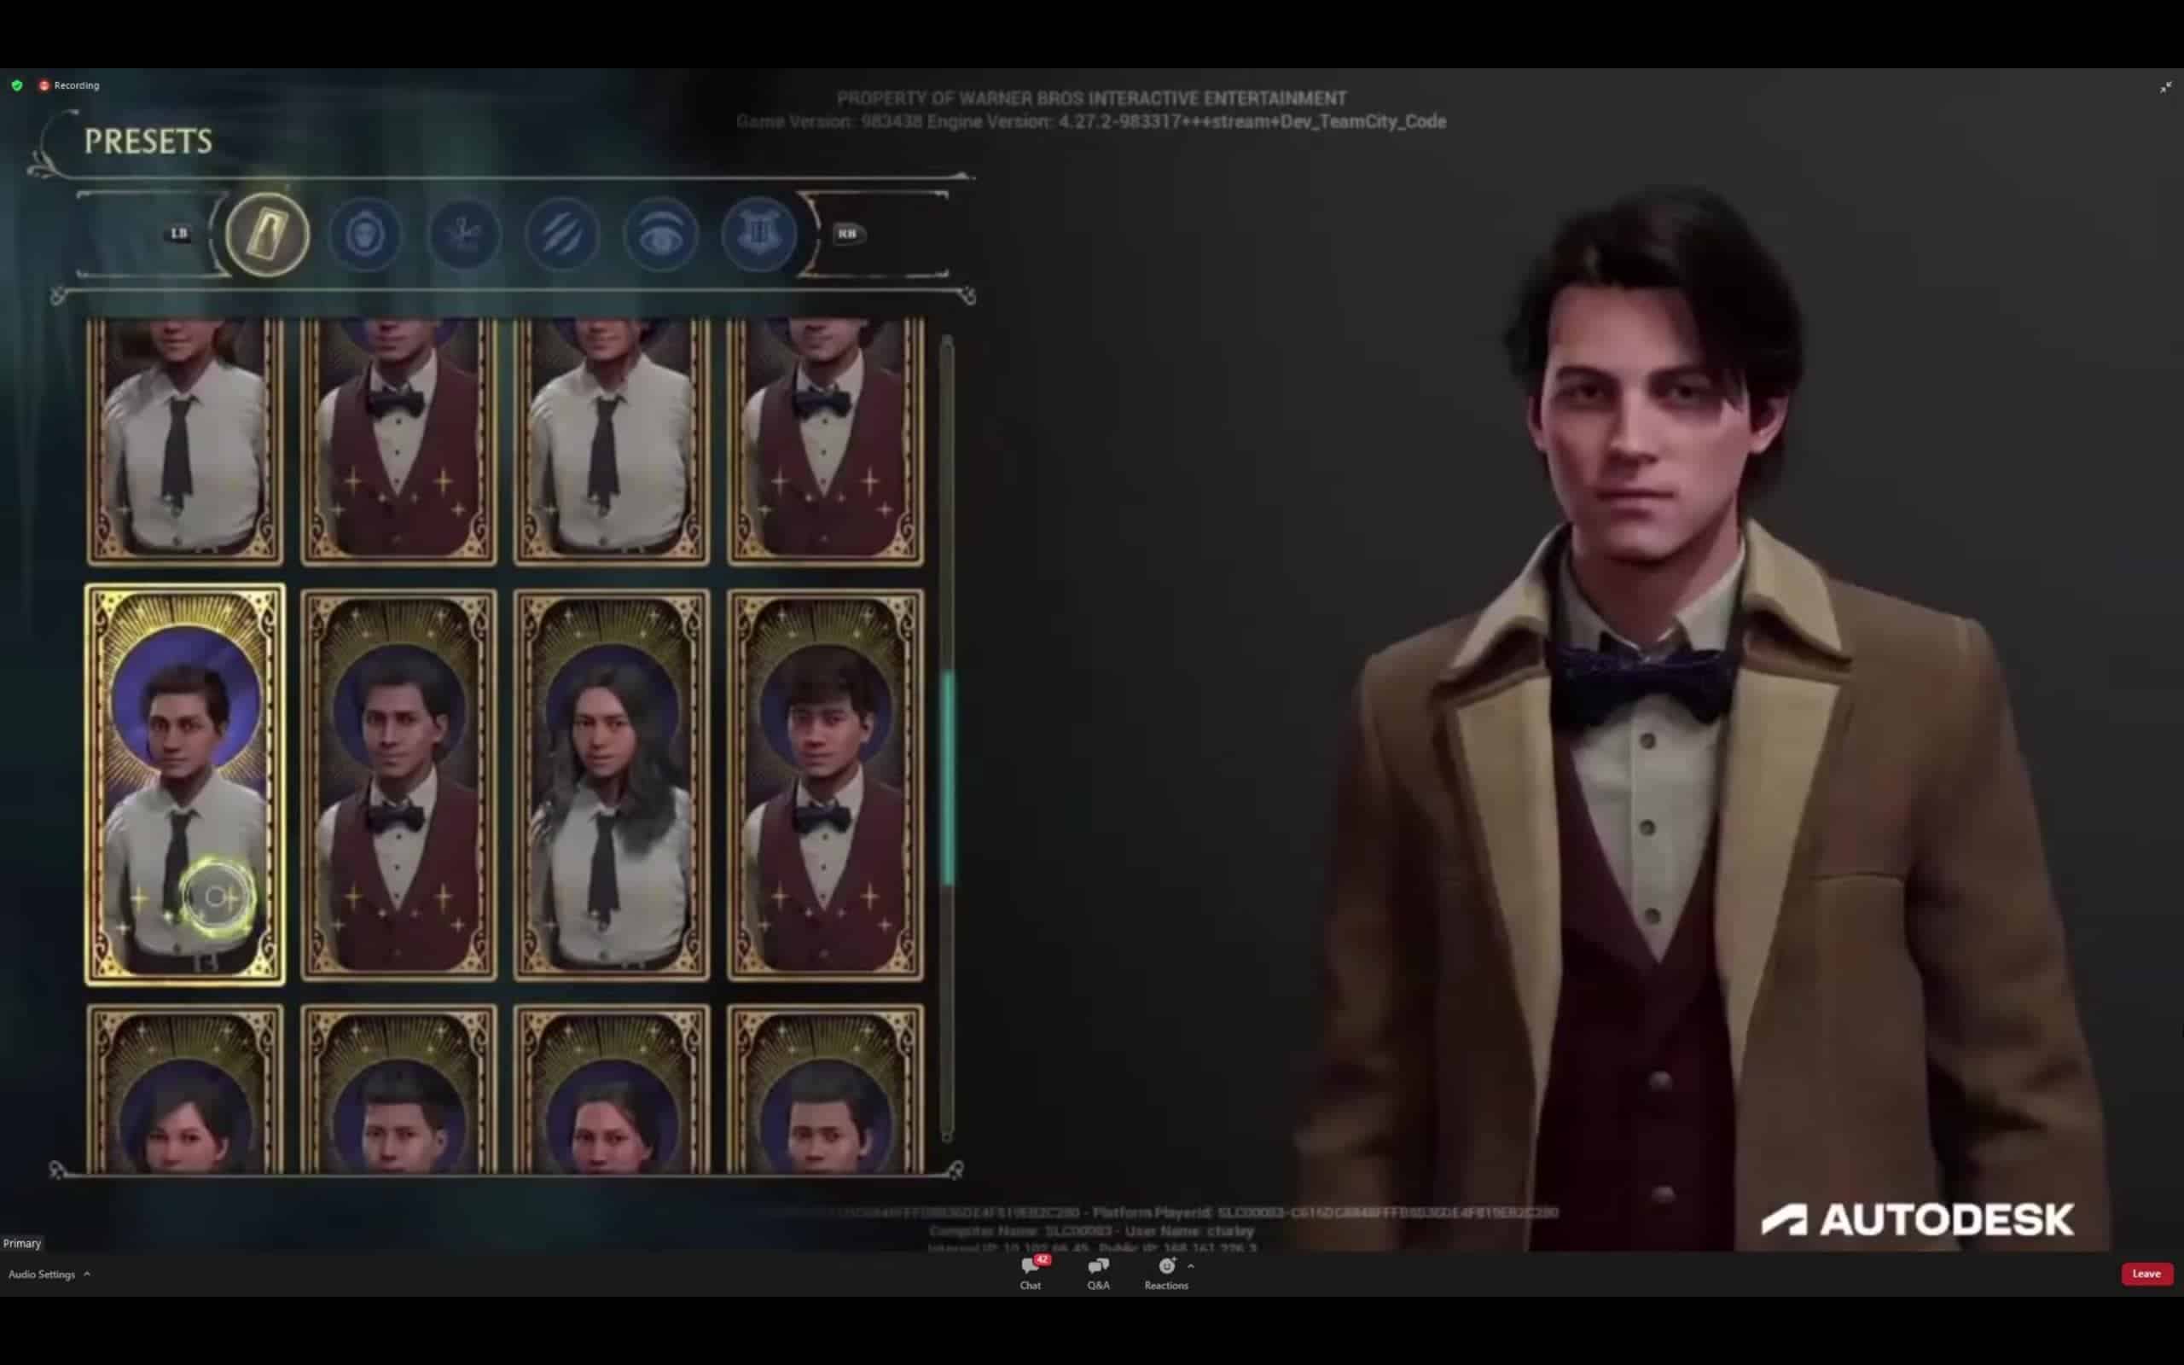Open the Q&A panel
Viewport: 2184px width, 1365px height.
point(1098,1273)
